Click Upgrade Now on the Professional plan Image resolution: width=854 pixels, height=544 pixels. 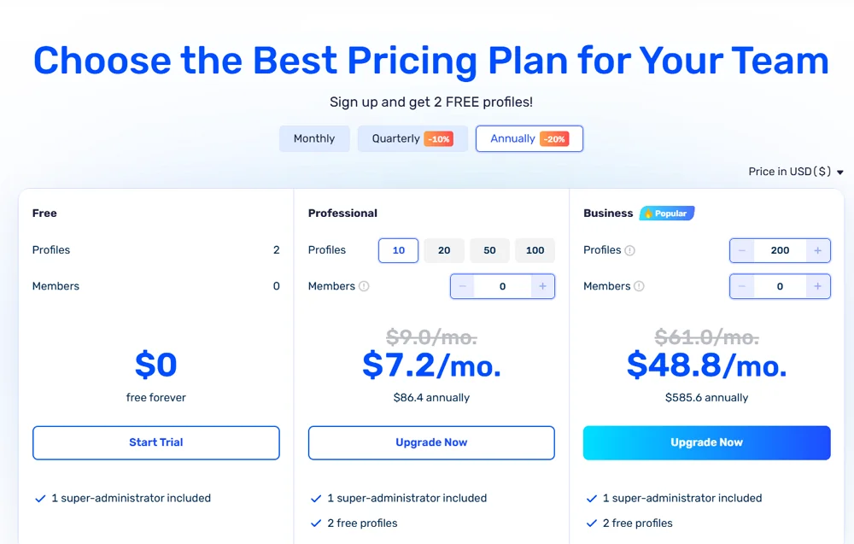[x=431, y=442]
